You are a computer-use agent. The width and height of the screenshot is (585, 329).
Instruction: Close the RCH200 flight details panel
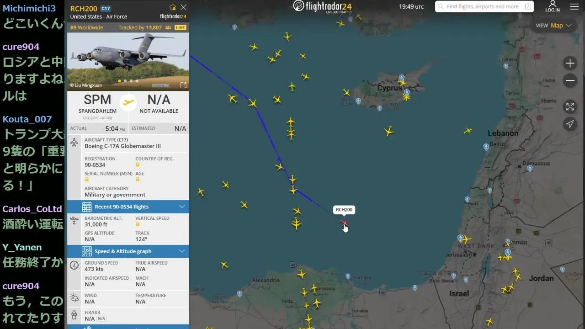tap(183, 7)
